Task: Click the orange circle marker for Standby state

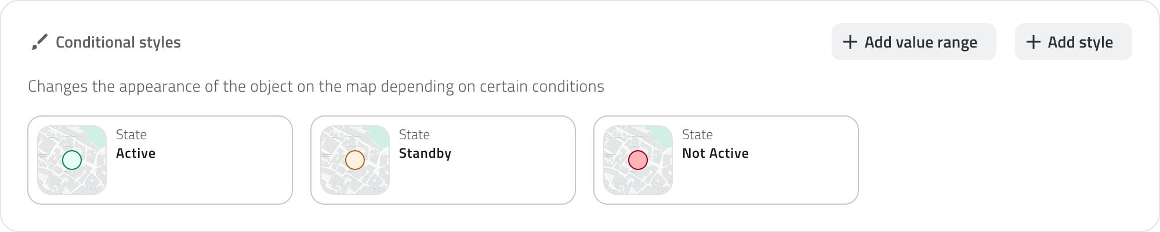Action: tap(355, 160)
